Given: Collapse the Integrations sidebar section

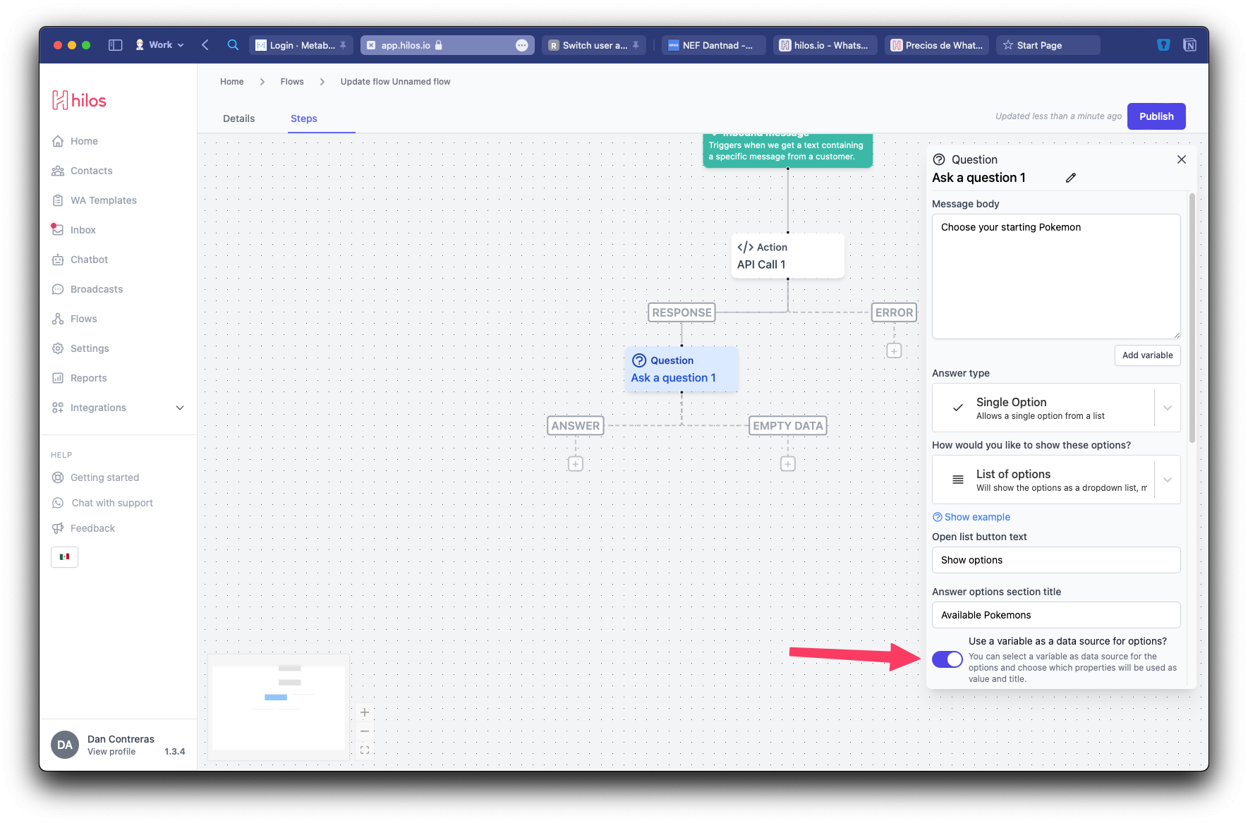Looking at the screenshot, I should [179, 408].
